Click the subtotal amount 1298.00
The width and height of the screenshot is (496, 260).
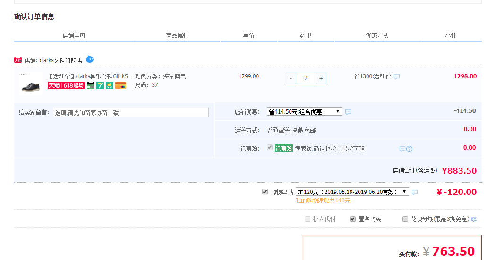tap(465, 76)
